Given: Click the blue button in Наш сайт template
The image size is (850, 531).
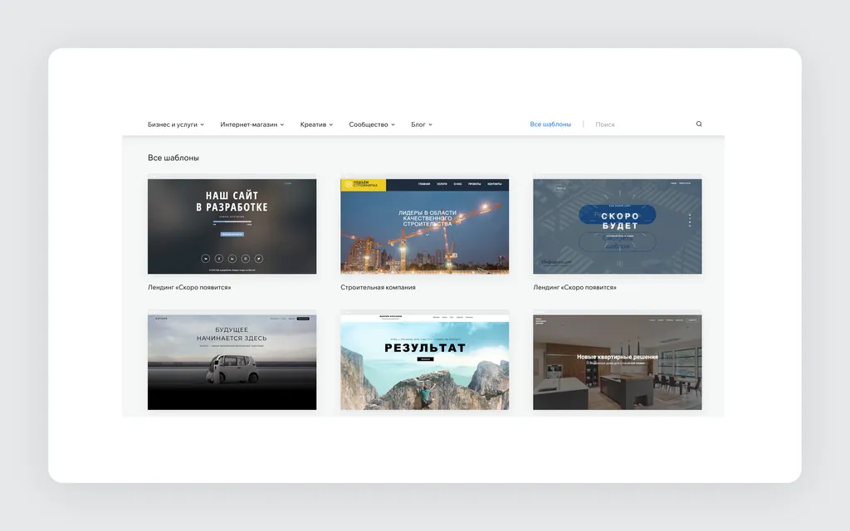Looking at the screenshot, I should 232,234.
